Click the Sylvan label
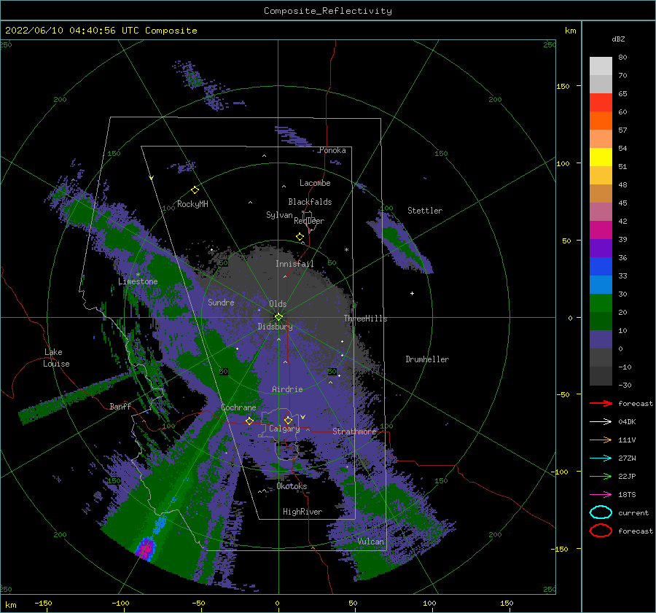Viewport: 656px width, 613px height. tap(279, 215)
